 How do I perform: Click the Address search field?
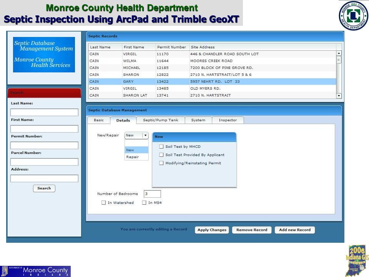tap(44, 178)
